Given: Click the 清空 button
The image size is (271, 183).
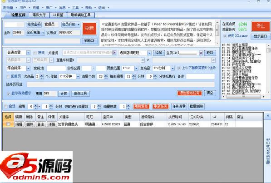Looking at the screenshot, I should (x=210, y=93).
